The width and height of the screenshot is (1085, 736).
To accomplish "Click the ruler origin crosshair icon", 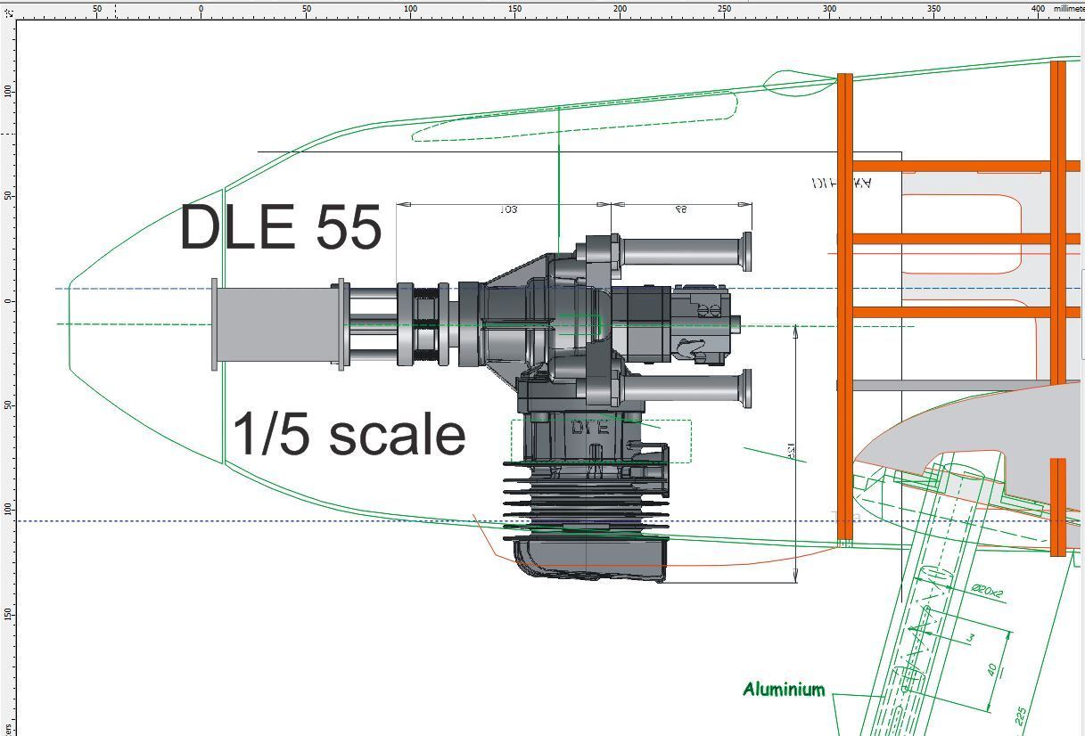I will [x=8, y=11].
